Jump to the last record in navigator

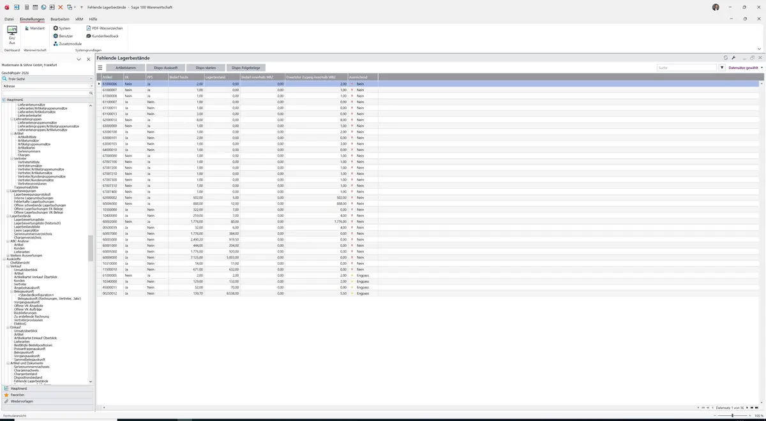click(x=757, y=408)
